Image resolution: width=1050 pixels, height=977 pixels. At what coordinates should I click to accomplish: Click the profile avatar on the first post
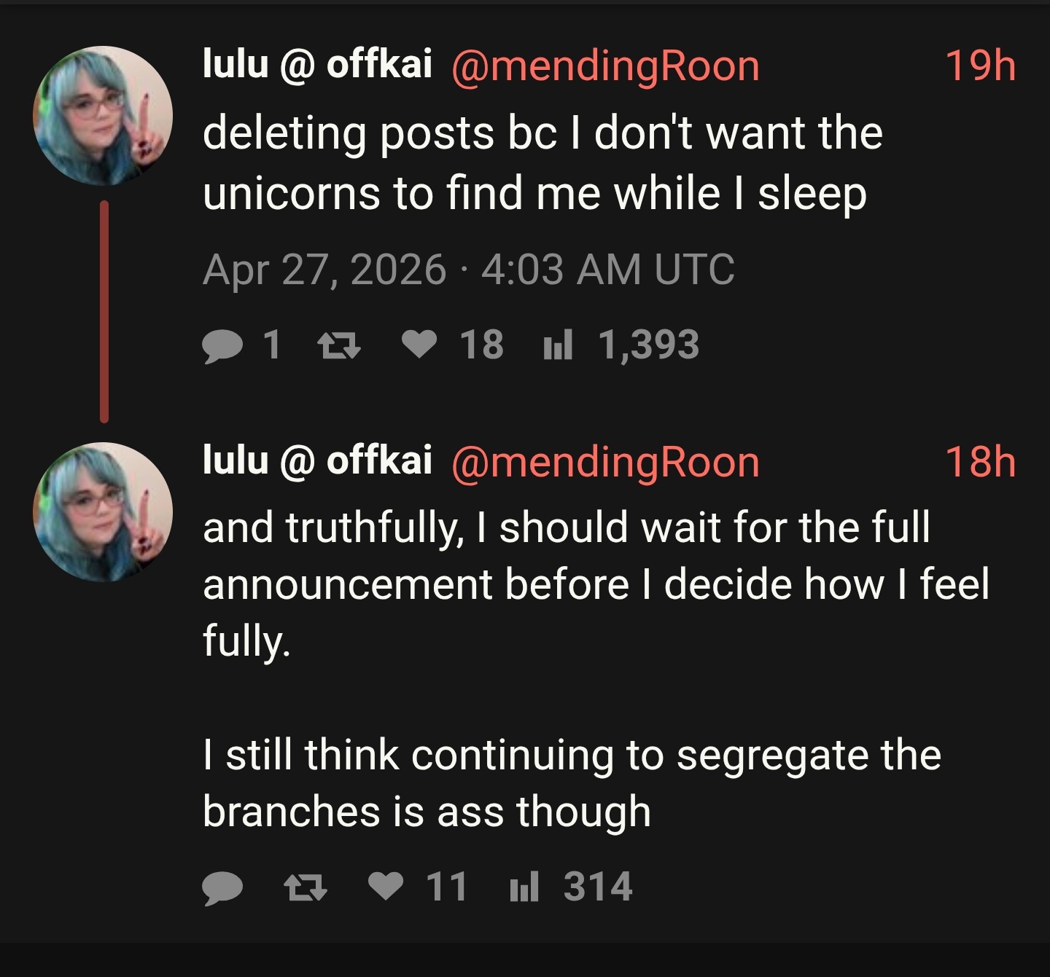(x=103, y=115)
